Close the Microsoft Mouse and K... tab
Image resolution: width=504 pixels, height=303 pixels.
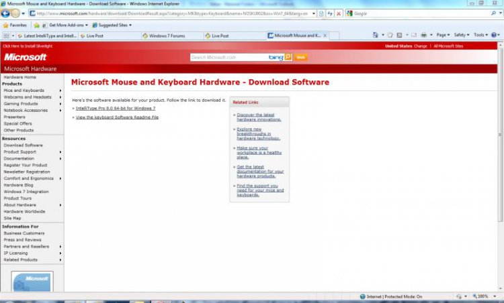(x=325, y=36)
